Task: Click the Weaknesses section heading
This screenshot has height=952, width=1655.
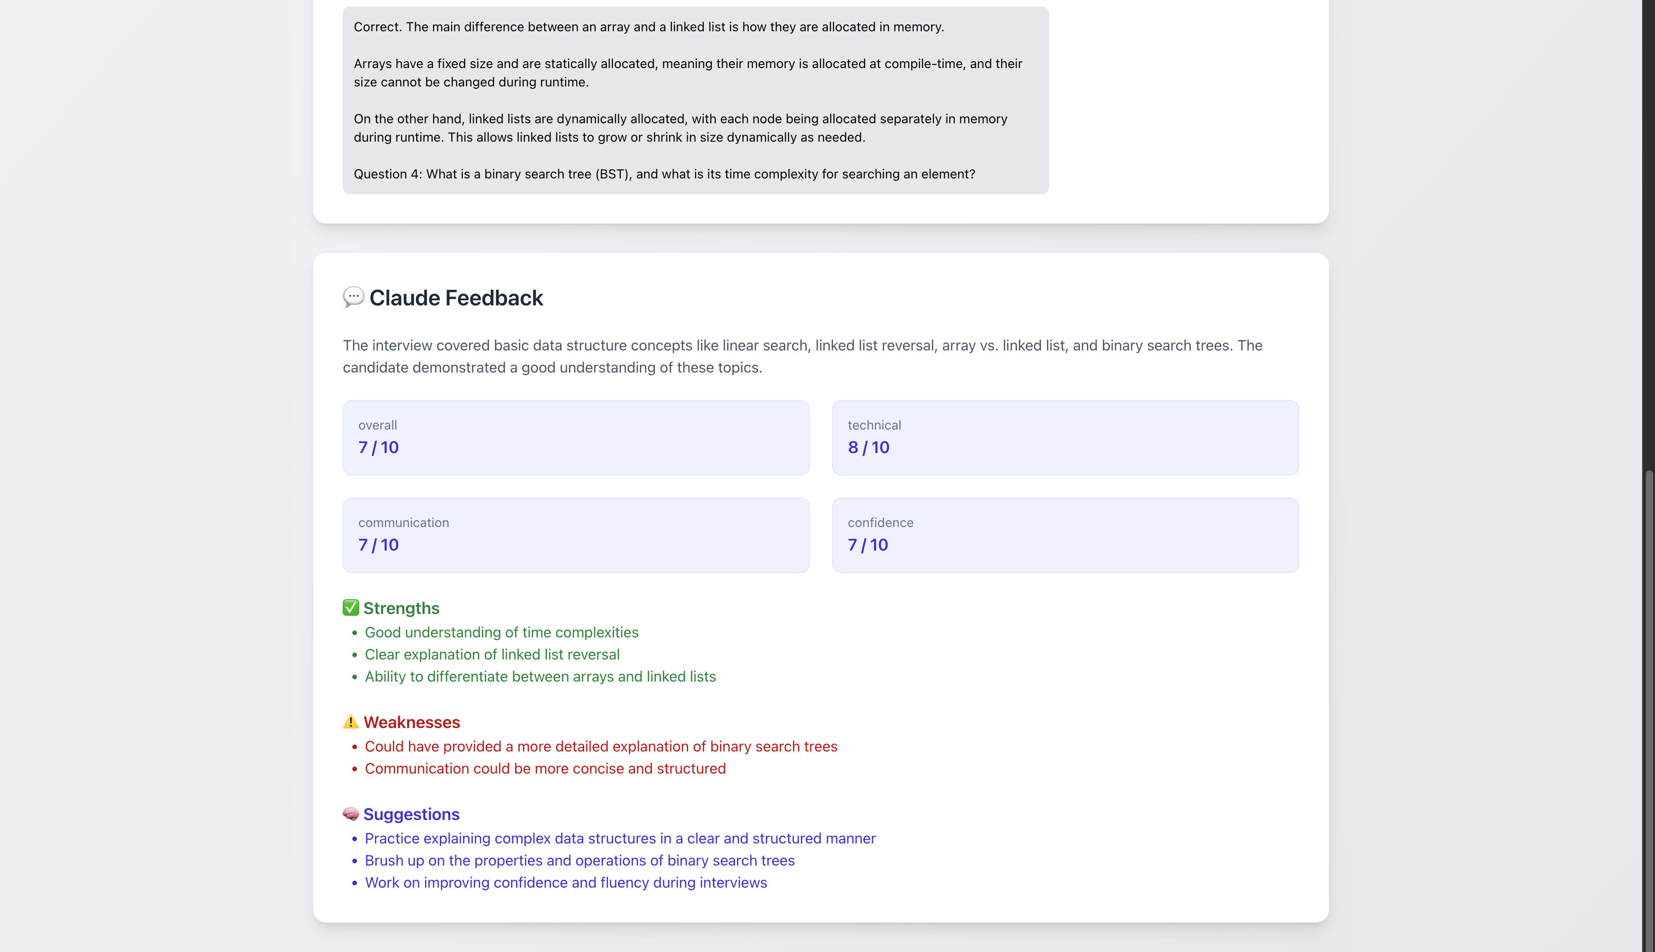Action: (411, 723)
